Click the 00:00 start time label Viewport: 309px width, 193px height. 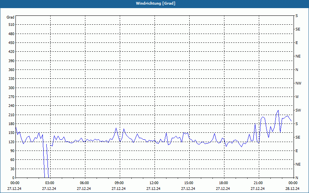pyautogui.click(x=15, y=183)
